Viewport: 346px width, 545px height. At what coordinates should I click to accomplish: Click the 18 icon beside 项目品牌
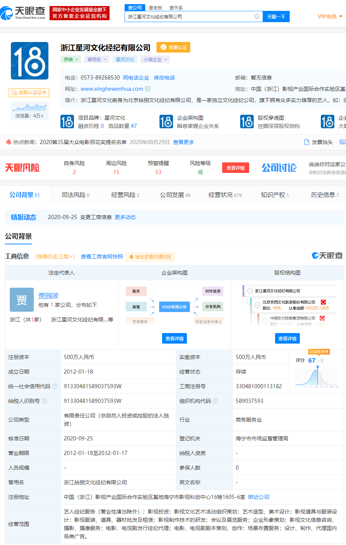coord(67,122)
